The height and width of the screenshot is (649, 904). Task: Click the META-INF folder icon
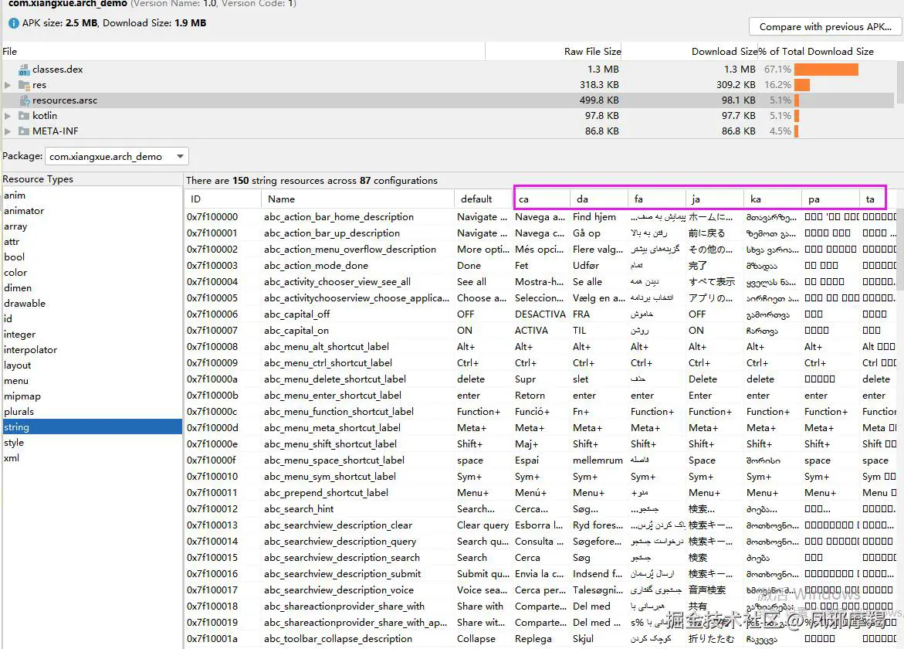[24, 131]
